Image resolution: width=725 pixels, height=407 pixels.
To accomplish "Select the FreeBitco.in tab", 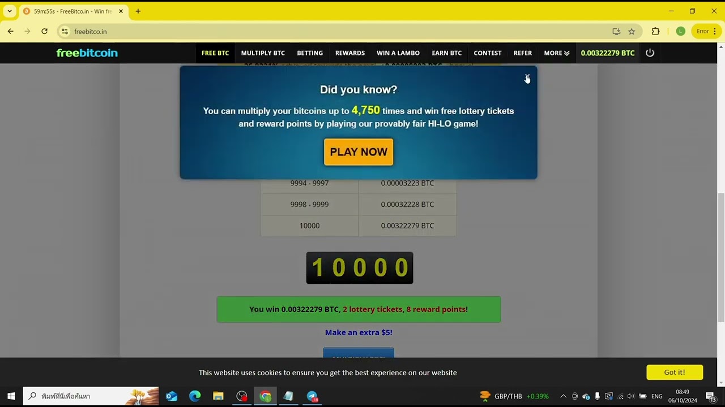I will point(72,11).
